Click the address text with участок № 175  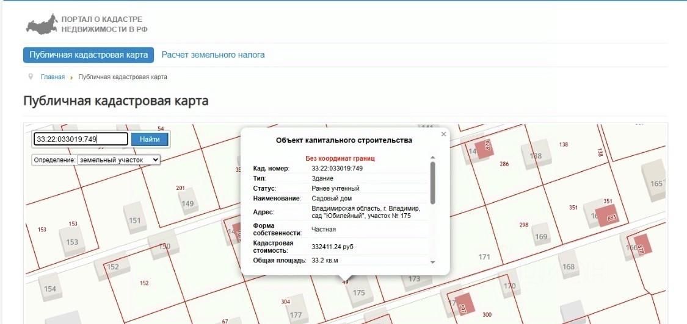366,212
